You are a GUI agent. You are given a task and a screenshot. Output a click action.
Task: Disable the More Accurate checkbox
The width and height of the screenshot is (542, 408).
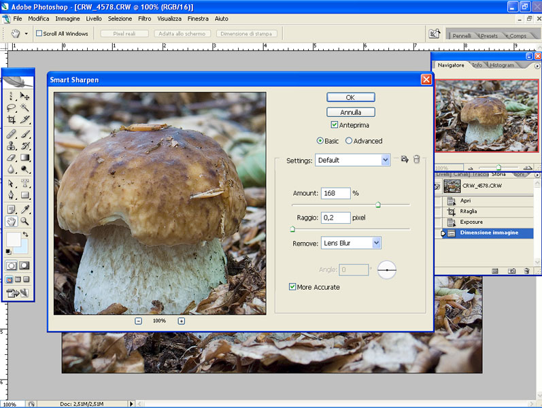click(292, 287)
